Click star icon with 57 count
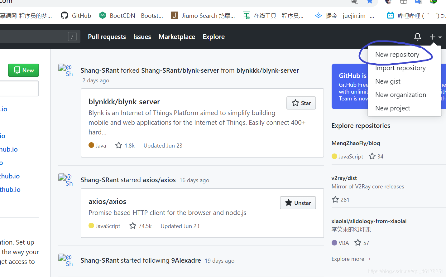 (x=358, y=243)
